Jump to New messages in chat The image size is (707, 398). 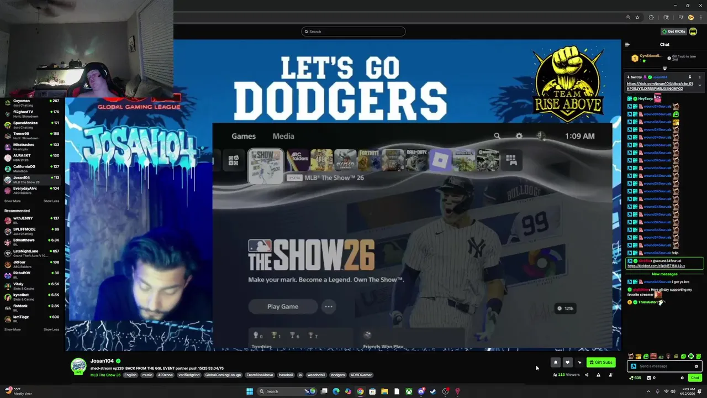tap(664, 274)
